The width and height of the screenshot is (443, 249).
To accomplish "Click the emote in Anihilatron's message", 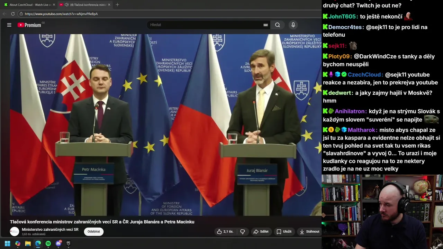I will (x=431, y=119).
